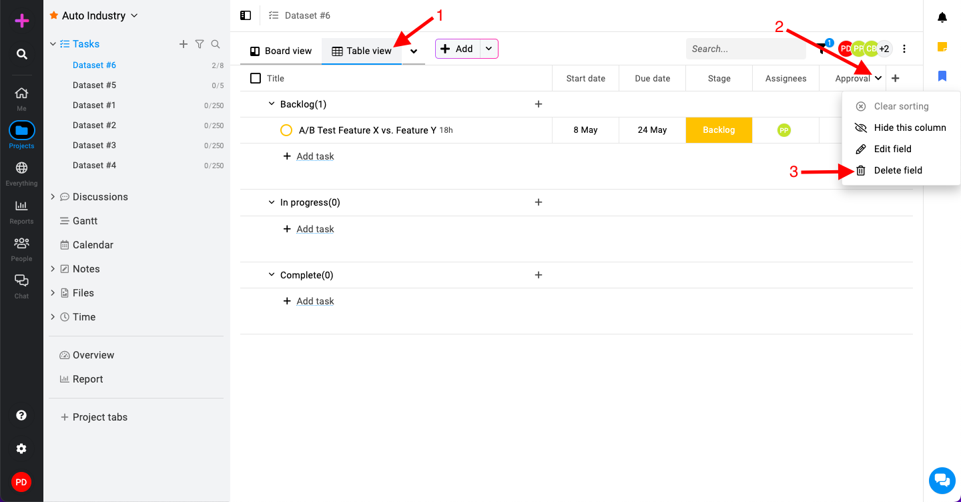Collapse the In progress group
The image size is (961, 502).
272,202
